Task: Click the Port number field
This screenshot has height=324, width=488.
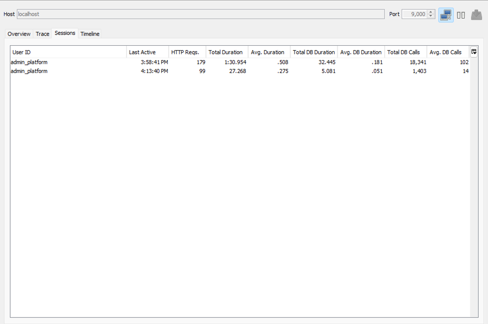Action: tap(414, 14)
